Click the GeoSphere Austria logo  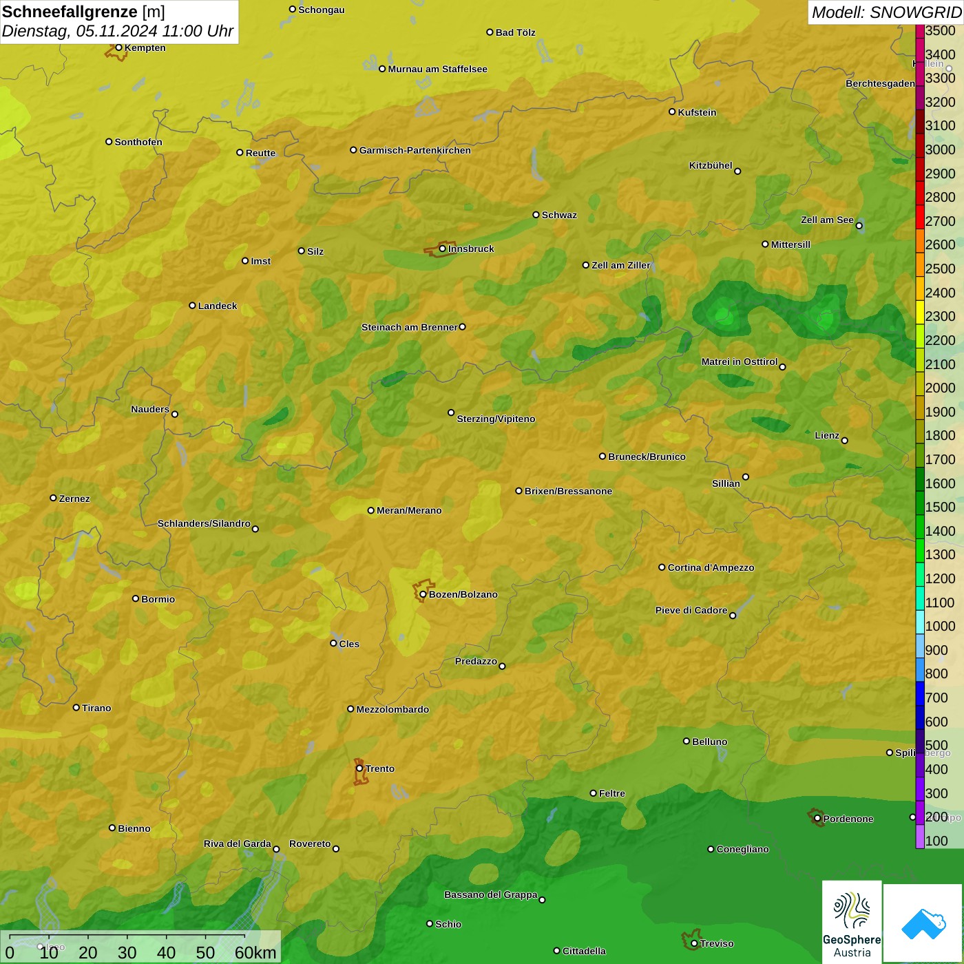[852, 921]
